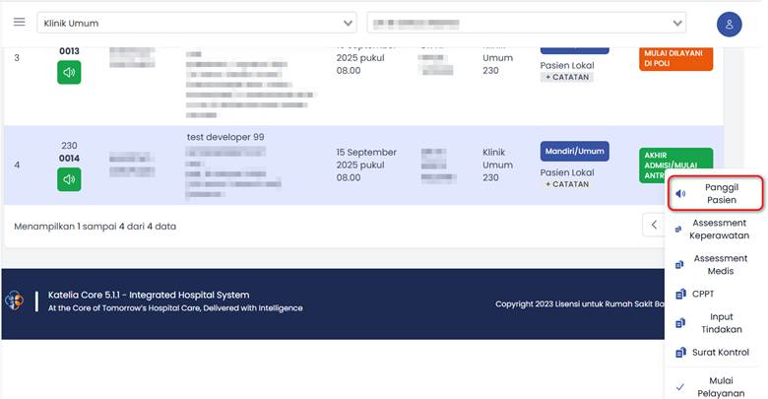
Task: Click the CPPT document icon
Action: [680, 294]
